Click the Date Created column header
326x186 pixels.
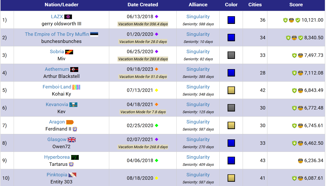[x=143, y=5]
